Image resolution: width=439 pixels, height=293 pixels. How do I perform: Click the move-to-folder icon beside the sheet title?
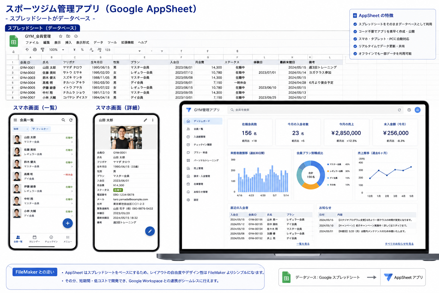[68, 36]
